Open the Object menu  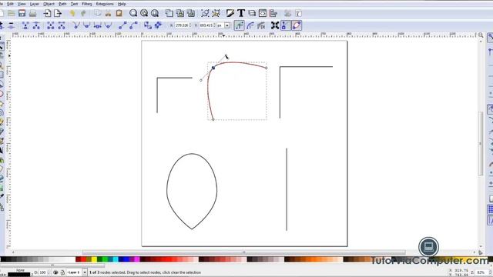[49, 4]
